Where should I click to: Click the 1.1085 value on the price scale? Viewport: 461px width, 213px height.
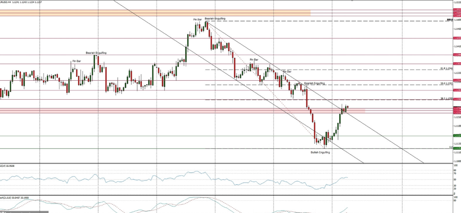coord(457,161)
